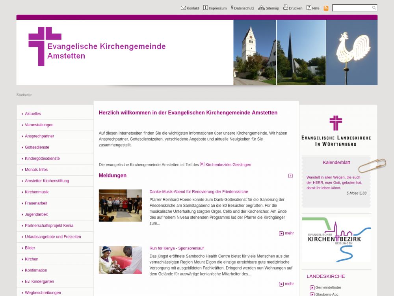Screen dimensions: 394x296
Task: Click the Drucken printer icon
Action: pyautogui.click(x=286, y=8)
